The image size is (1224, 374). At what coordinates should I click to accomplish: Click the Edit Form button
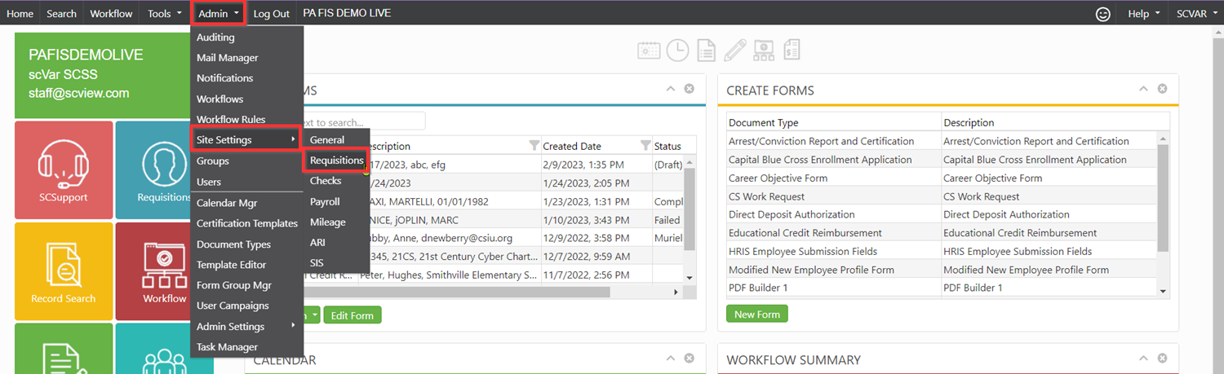(352, 315)
